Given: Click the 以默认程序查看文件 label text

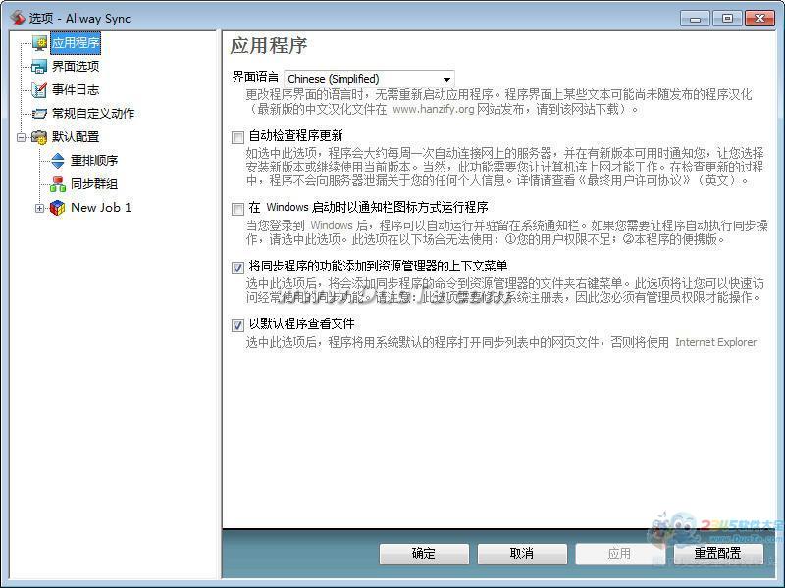Looking at the screenshot, I should 301,323.
